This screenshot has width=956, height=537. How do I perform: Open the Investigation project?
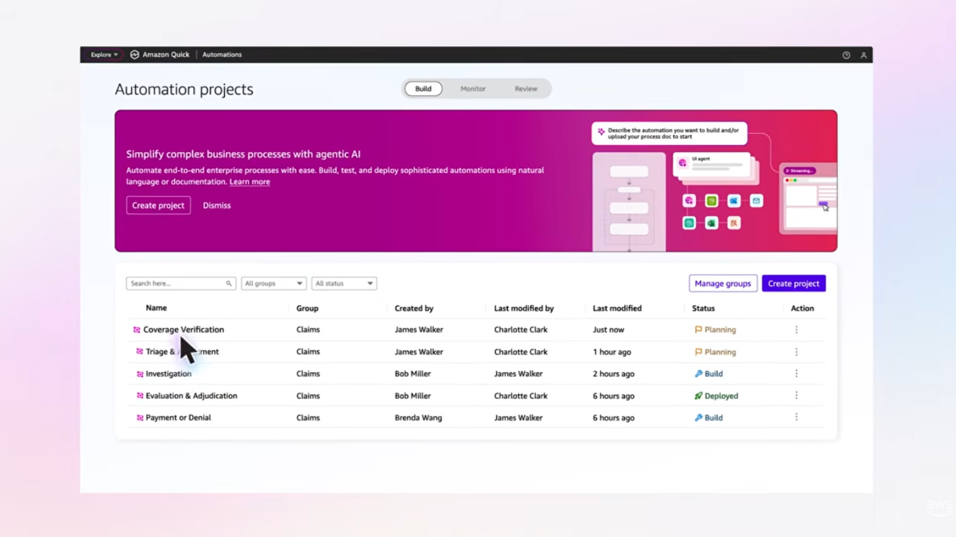(x=169, y=374)
